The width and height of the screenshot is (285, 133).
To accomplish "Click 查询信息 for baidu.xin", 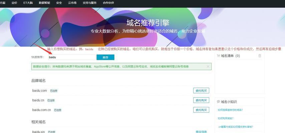I will pos(201,132).
